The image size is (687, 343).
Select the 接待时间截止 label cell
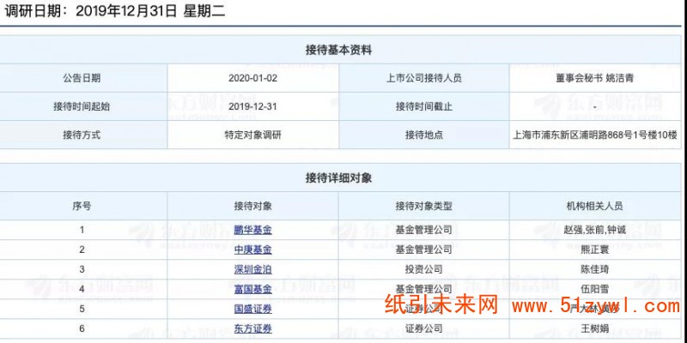click(x=424, y=106)
